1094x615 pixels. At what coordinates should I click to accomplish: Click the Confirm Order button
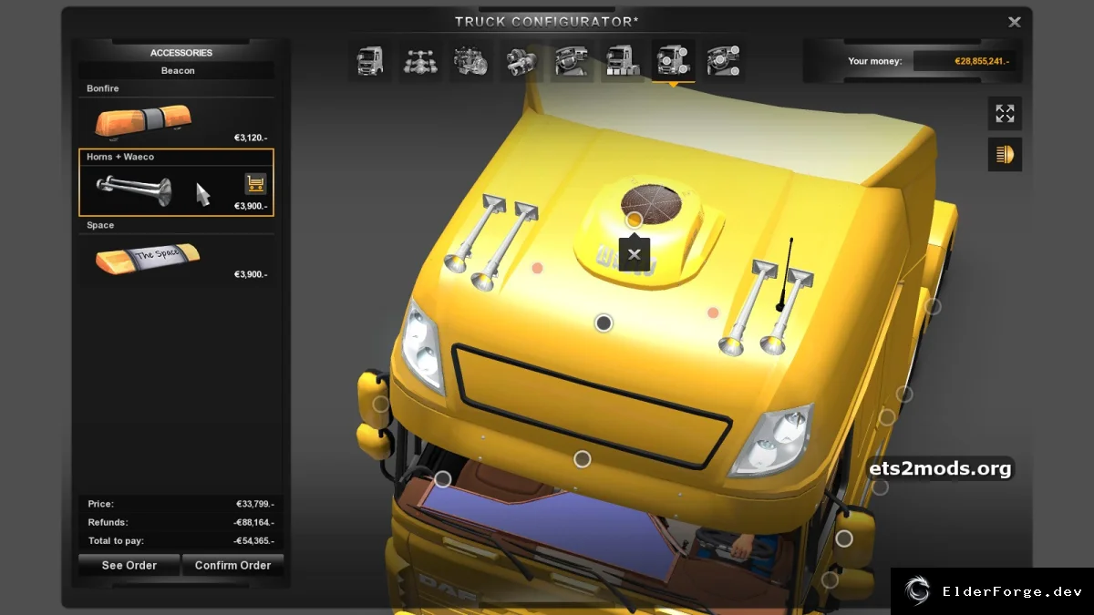(232, 565)
